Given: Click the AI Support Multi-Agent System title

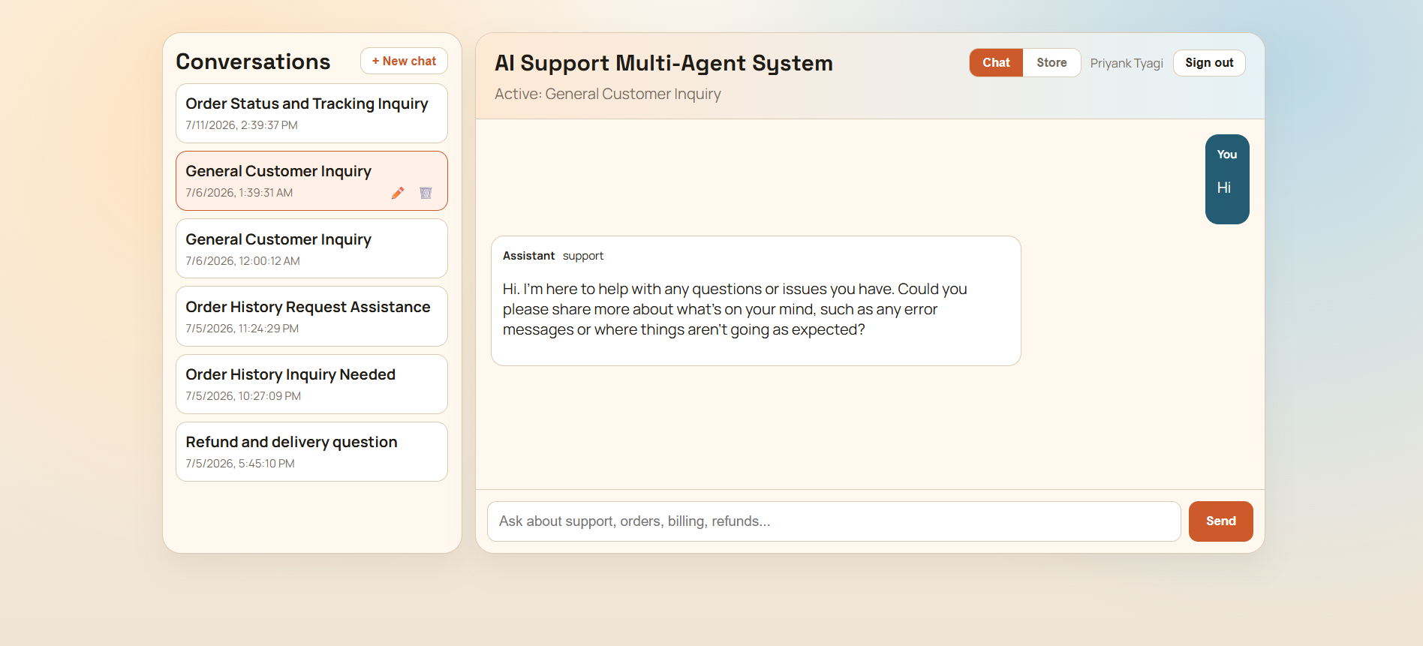Looking at the screenshot, I should tap(663, 63).
